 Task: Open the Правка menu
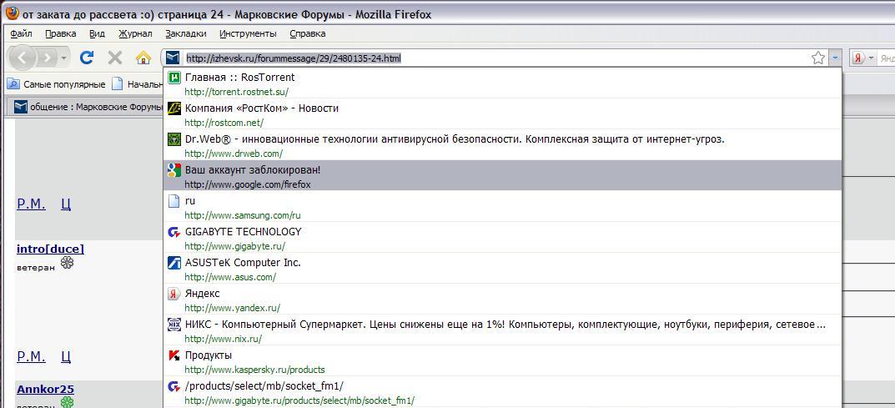[x=61, y=33]
